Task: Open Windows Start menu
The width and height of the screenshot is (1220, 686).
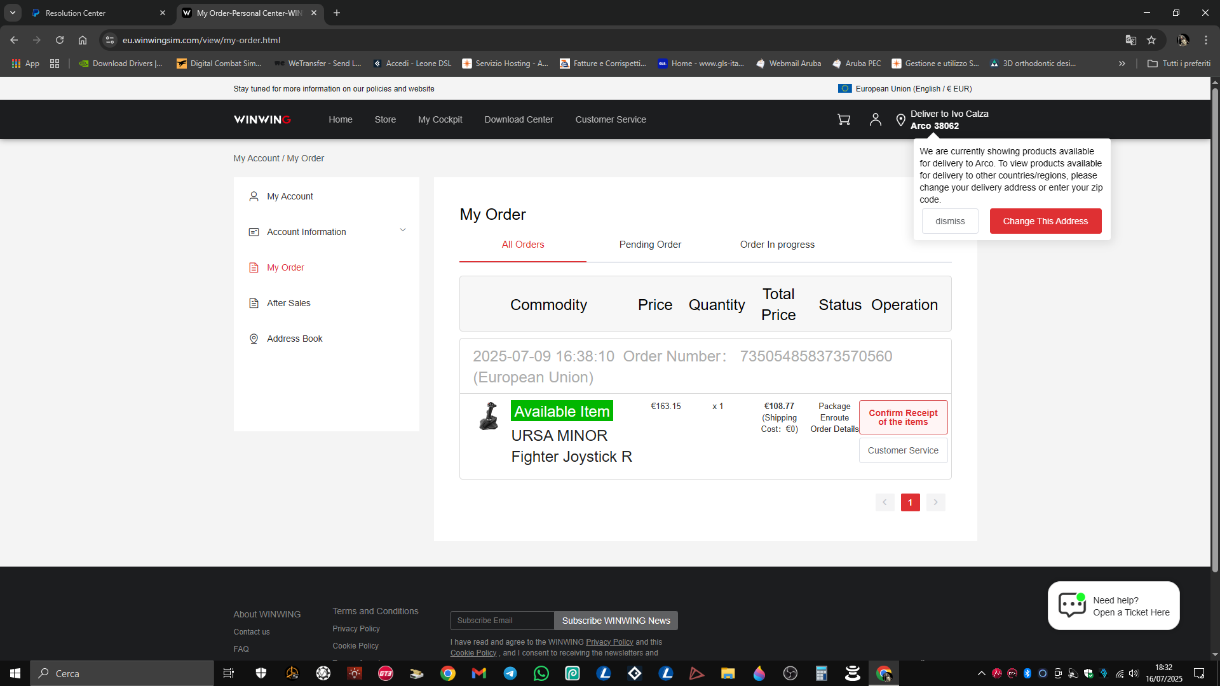Action: 15,673
